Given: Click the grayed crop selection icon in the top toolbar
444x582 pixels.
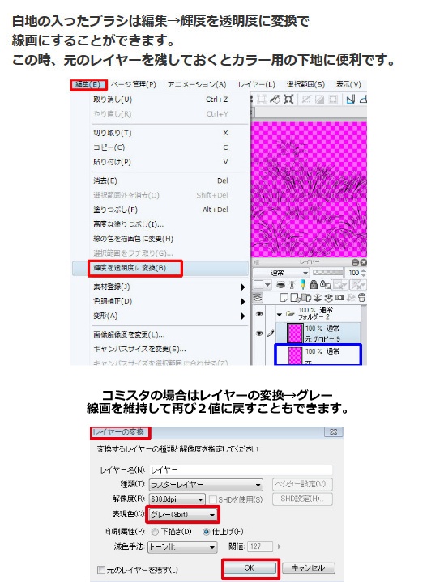Looking at the screenshot, I should click(x=262, y=100).
